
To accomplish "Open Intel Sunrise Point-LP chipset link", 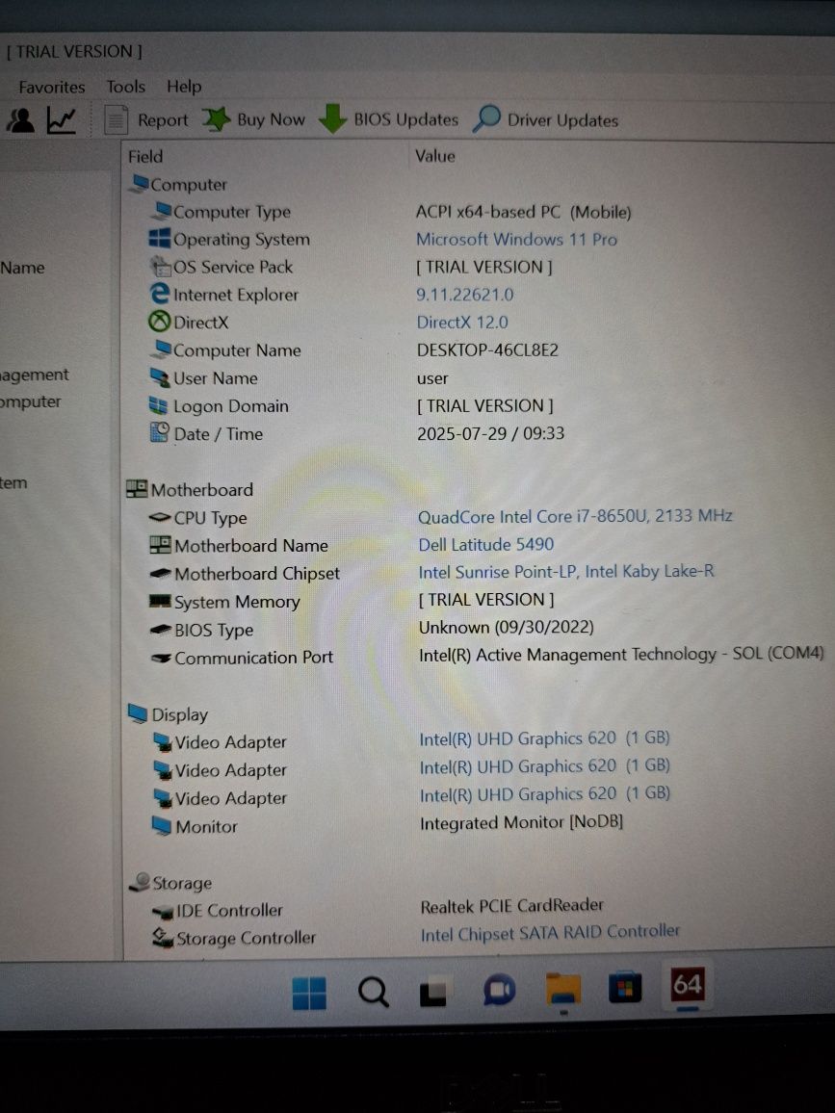I will pyautogui.click(x=566, y=571).
